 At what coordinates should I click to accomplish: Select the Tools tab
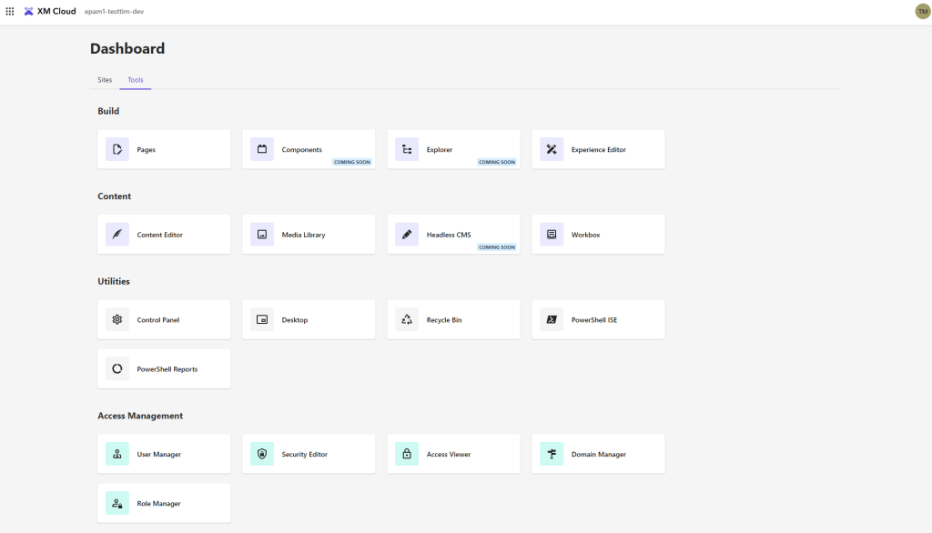[135, 79]
